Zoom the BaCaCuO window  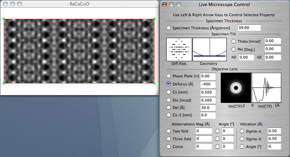click(19, 4)
